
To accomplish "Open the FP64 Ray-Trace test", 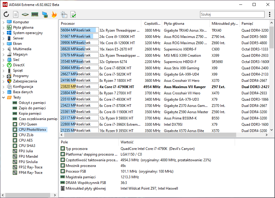I will (x=30, y=173).
